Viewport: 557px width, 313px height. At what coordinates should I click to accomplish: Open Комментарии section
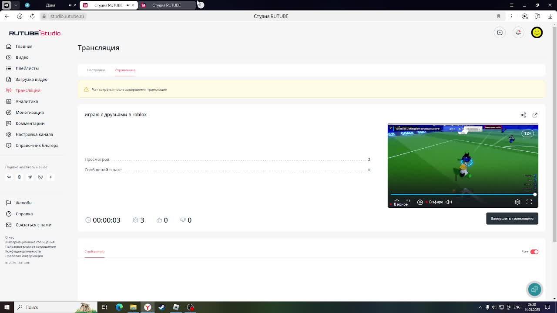[x=26, y=123]
